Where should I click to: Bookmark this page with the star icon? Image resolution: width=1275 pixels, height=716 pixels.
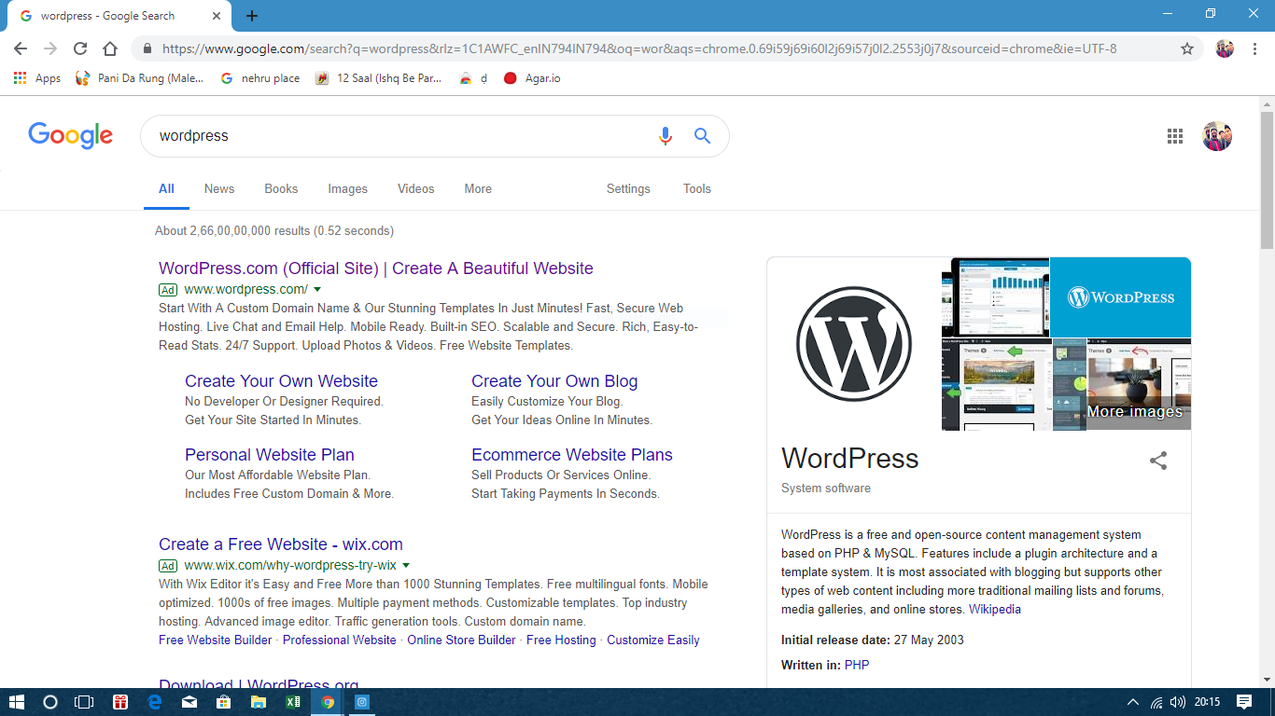click(x=1187, y=48)
